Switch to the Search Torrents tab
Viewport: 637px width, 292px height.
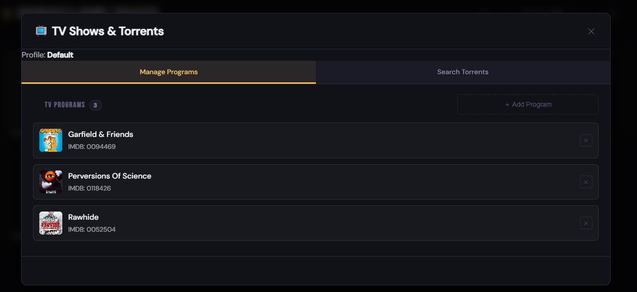tap(463, 72)
